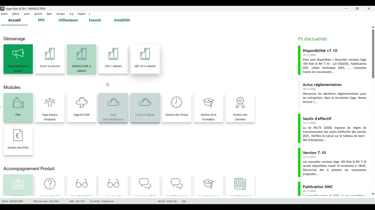Open the Sage DS DSN module
The height and width of the screenshot is (210, 375).
[81, 108]
